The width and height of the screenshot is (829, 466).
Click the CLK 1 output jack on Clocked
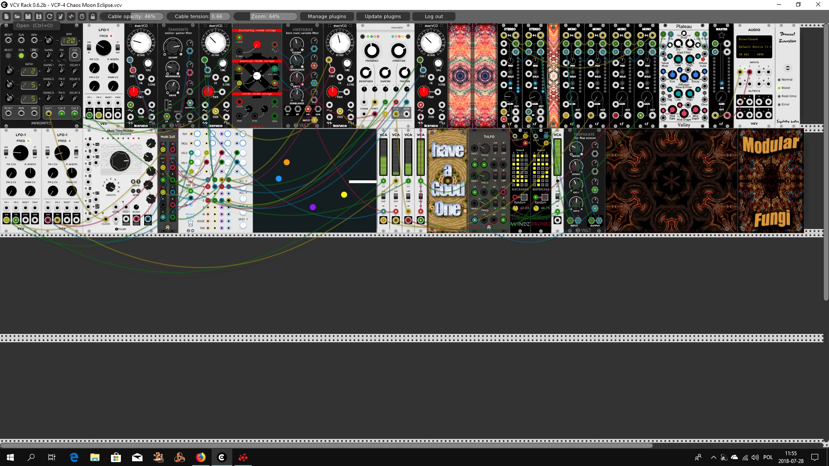coord(48,114)
